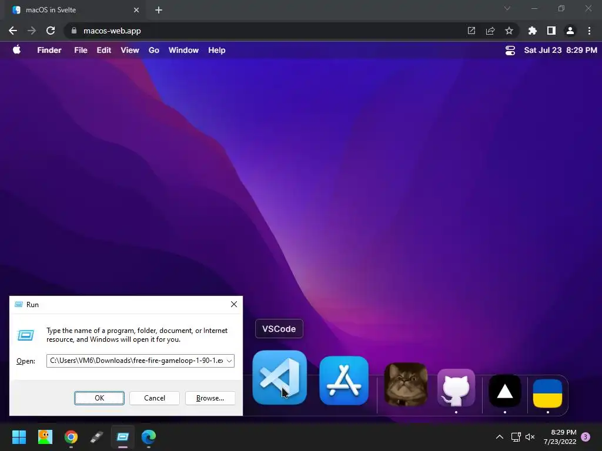Click the network tray icon
Viewport: 602px width, 451px height.
[x=516, y=437]
